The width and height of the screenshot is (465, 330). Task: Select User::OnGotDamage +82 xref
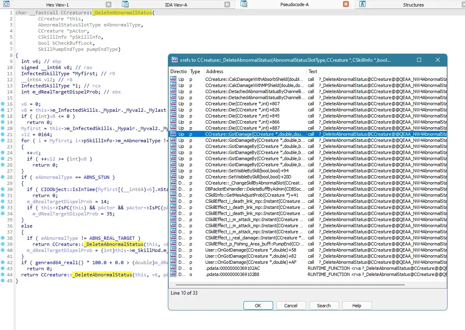pyautogui.click(x=308, y=256)
